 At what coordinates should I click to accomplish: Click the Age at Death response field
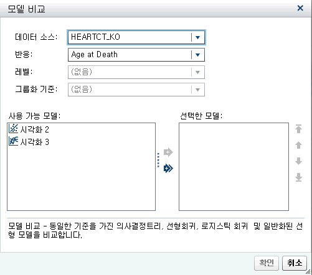pos(136,55)
